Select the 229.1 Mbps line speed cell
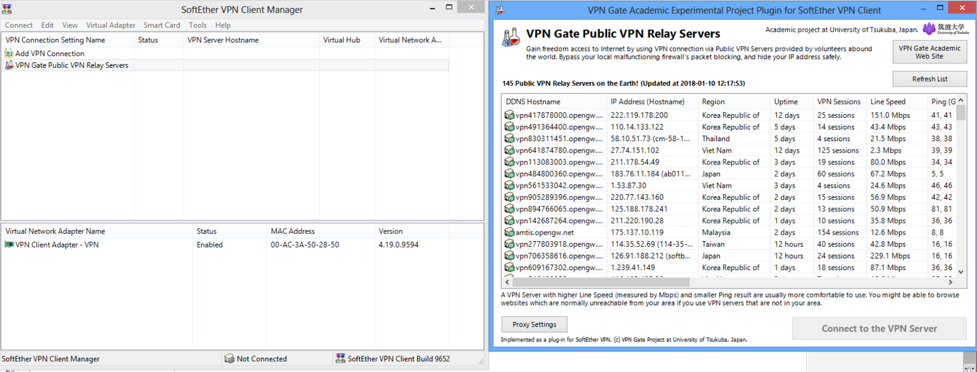Image resolution: width=977 pixels, height=372 pixels. (x=890, y=256)
